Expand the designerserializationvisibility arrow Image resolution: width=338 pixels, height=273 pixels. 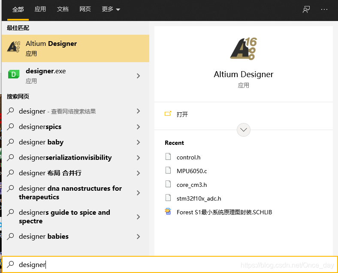139,158
